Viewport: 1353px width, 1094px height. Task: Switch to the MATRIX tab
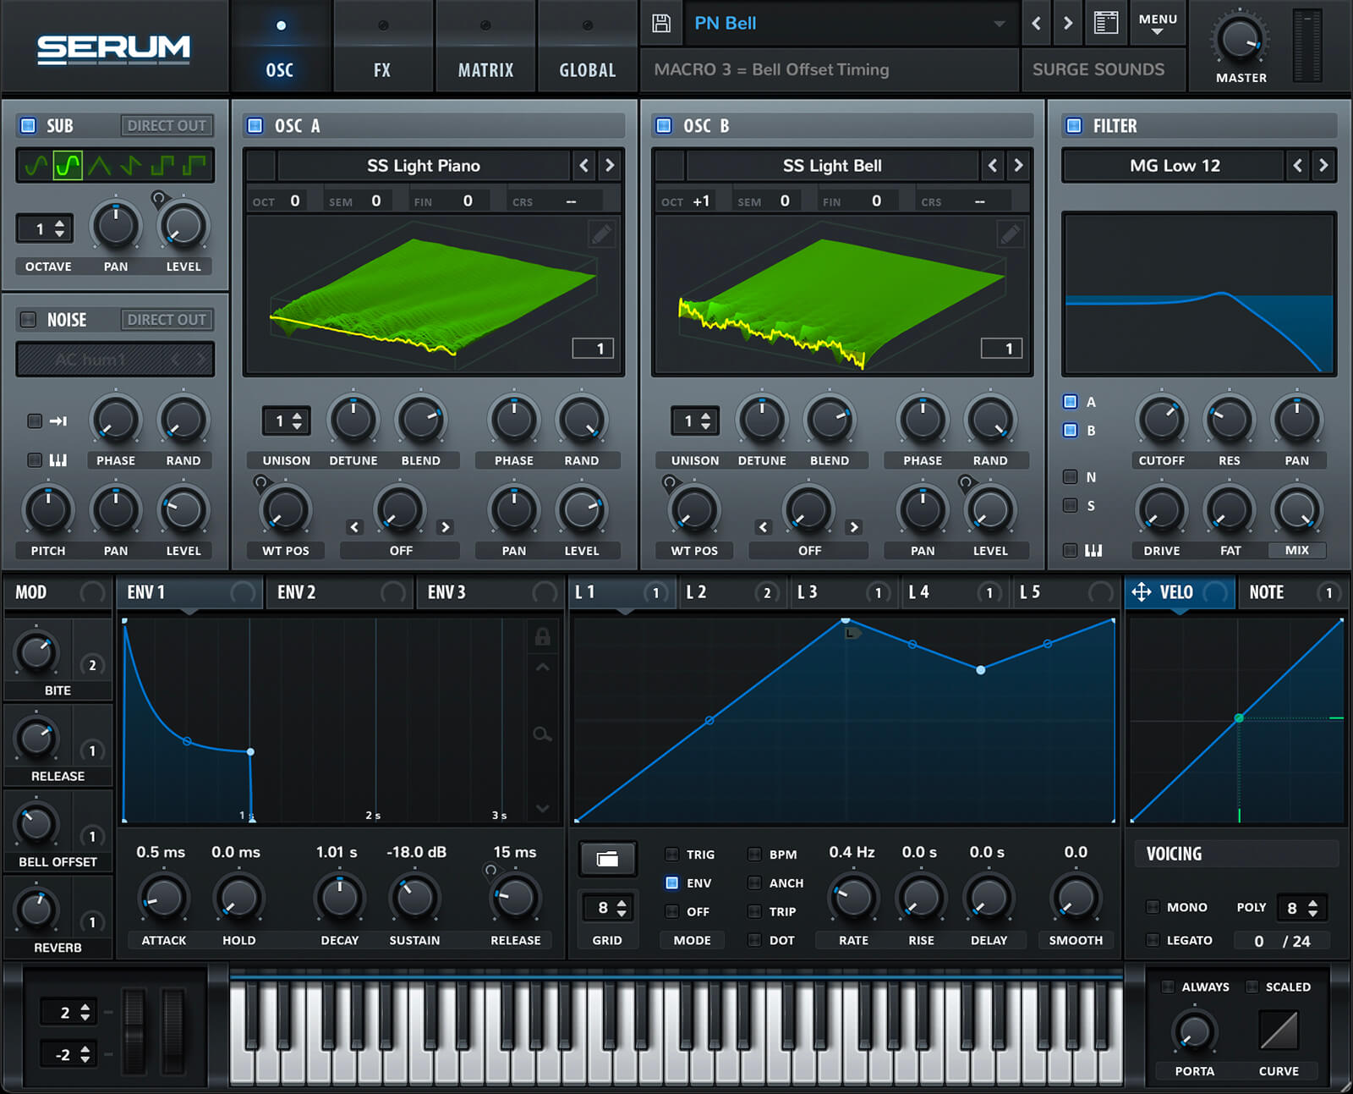click(485, 47)
